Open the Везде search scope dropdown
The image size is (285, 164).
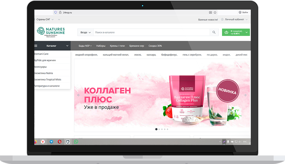pyautogui.click(x=85, y=32)
